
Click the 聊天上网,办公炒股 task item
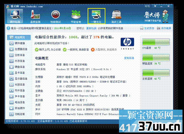coord(48,50)
